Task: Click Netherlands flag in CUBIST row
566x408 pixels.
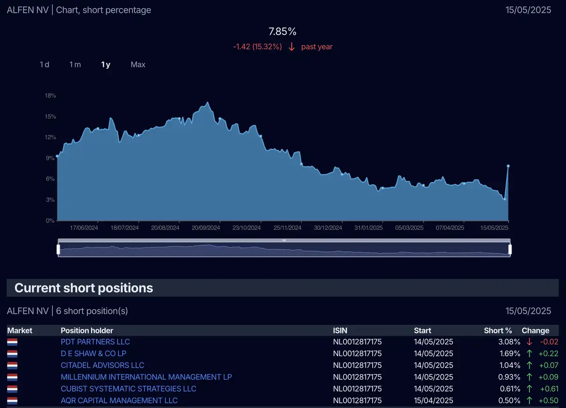Action: click(x=12, y=389)
